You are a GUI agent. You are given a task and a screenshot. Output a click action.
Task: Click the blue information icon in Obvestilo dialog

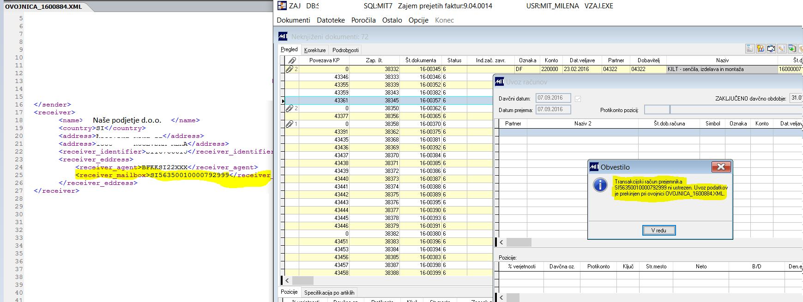click(600, 185)
